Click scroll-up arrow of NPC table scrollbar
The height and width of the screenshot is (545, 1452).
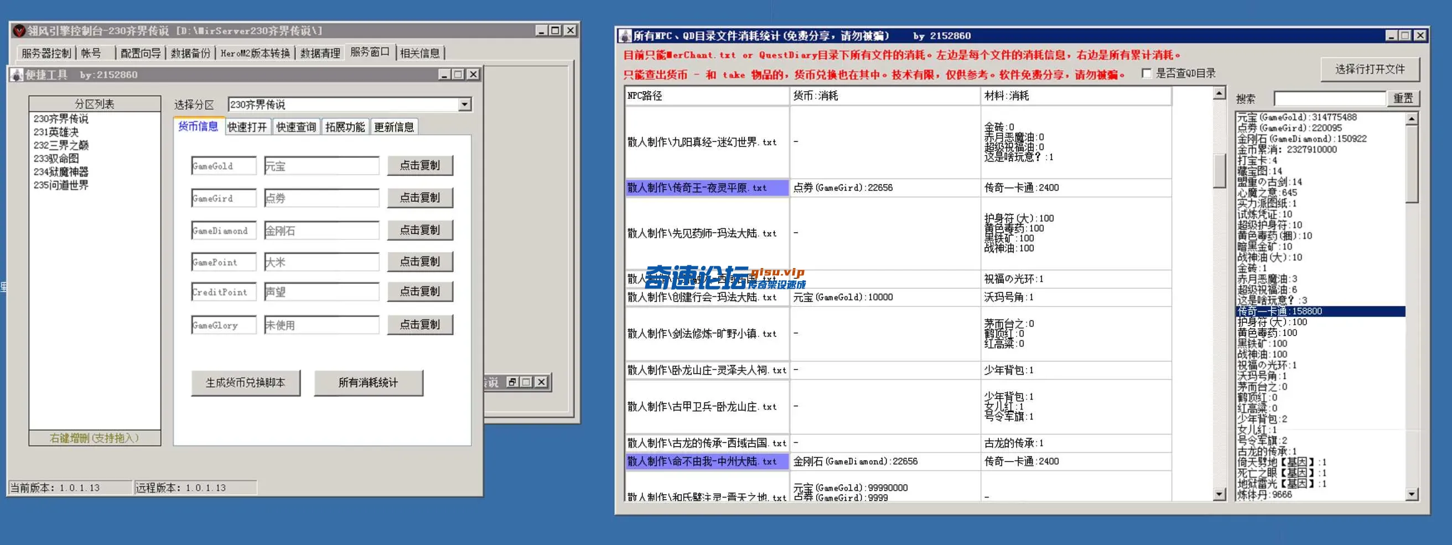1218,93
